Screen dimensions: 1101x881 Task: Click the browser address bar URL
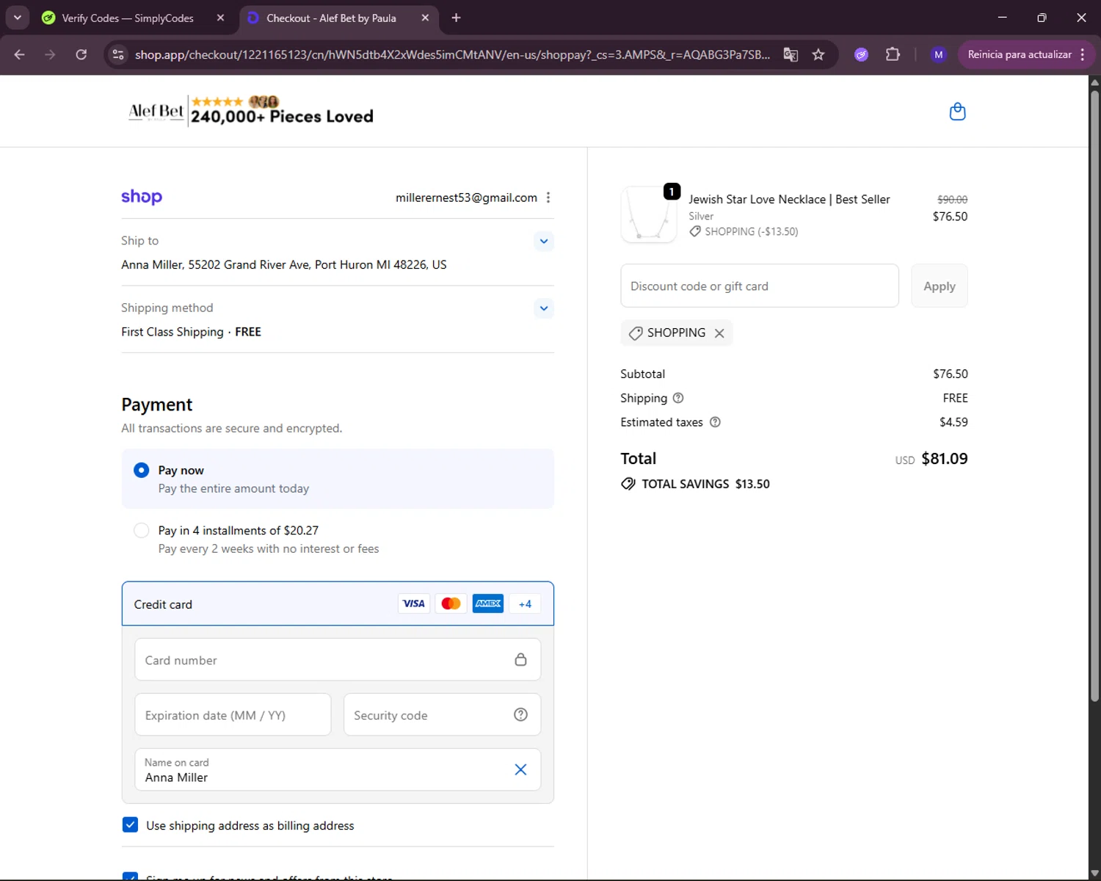452,54
